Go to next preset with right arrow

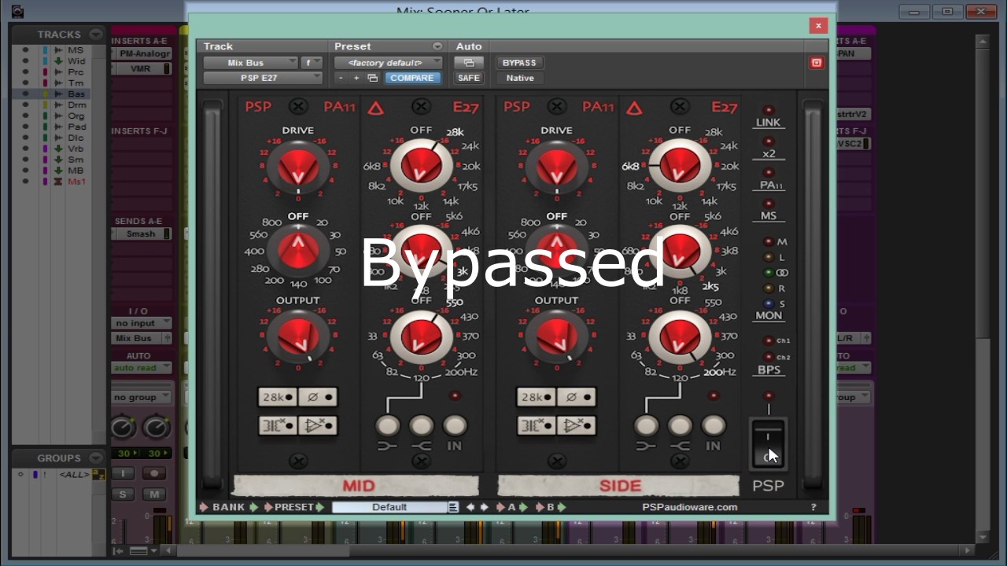[485, 507]
